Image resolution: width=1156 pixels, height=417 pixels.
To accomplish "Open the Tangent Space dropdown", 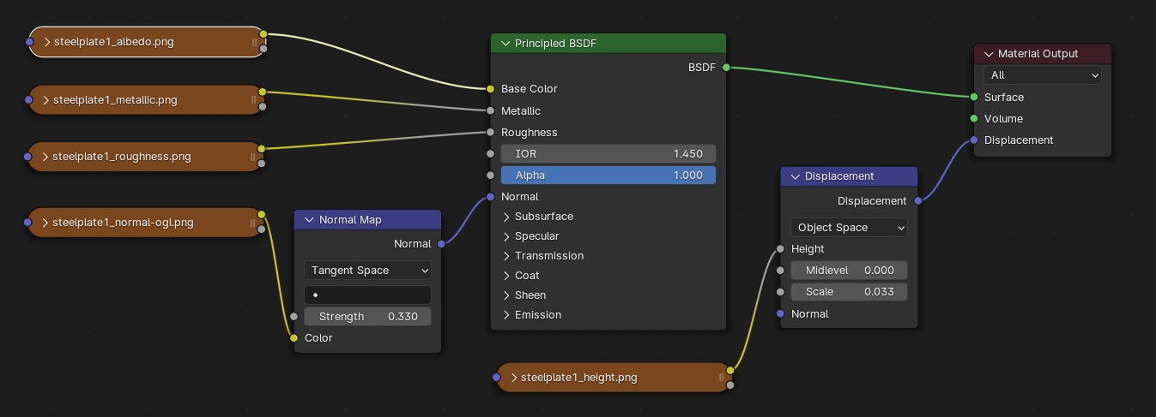I will [x=367, y=271].
